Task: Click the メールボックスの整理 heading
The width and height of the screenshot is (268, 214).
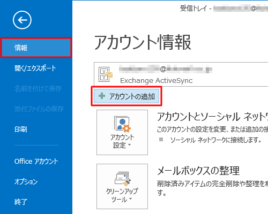Action: 198,171
